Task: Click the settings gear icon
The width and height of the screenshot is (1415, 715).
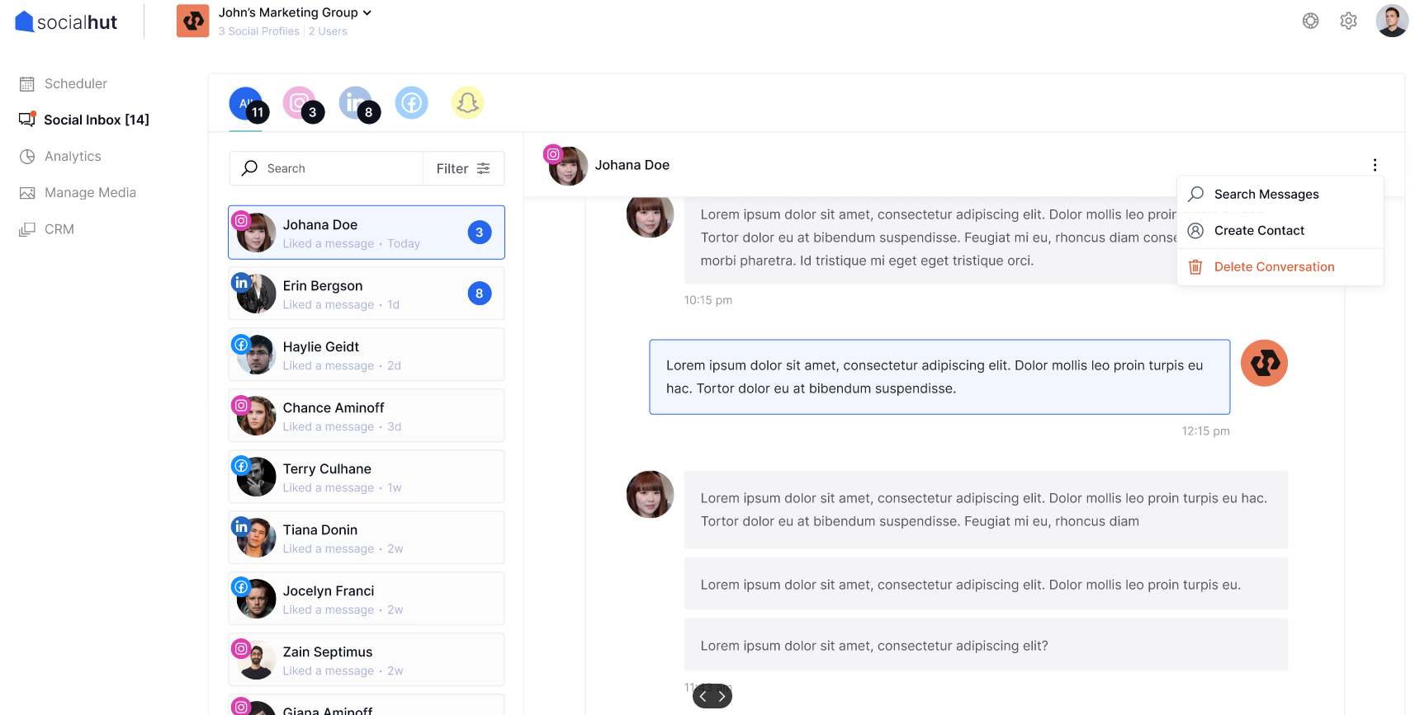Action: tap(1348, 21)
